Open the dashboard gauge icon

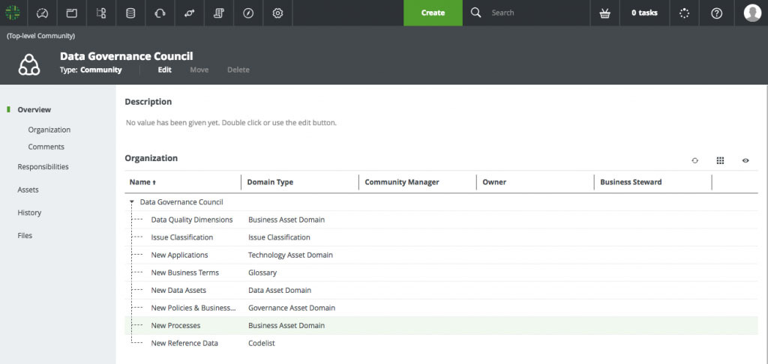click(42, 13)
